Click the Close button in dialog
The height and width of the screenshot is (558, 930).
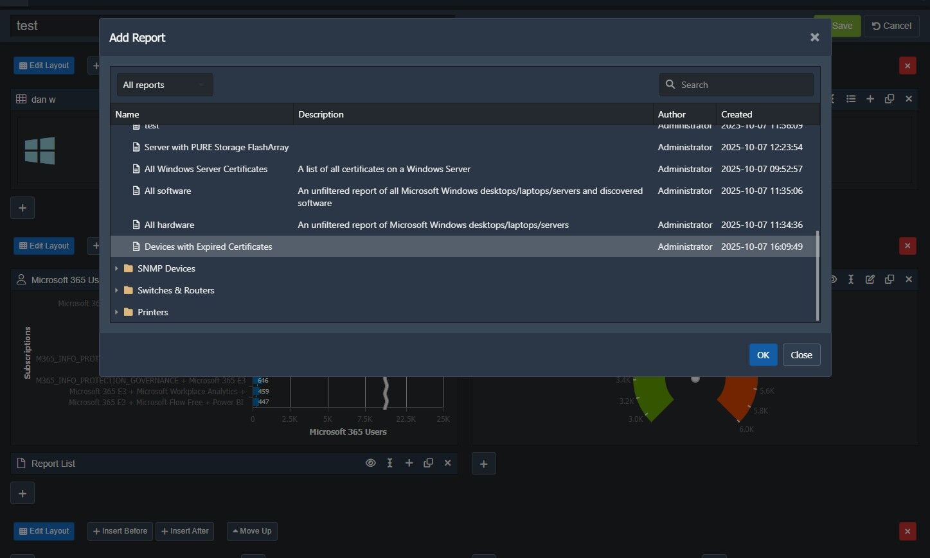pyautogui.click(x=801, y=355)
